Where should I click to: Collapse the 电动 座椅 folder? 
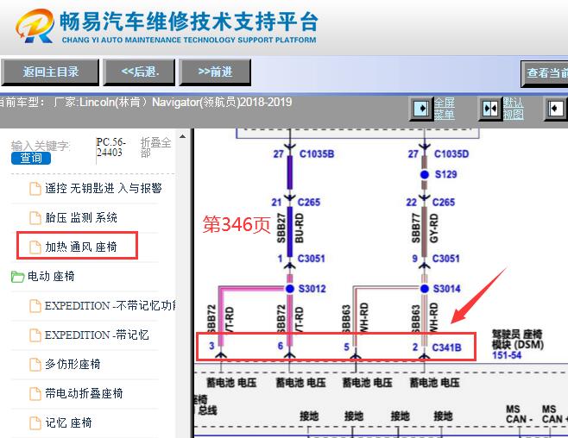pyautogui.click(x=51, y=276)
